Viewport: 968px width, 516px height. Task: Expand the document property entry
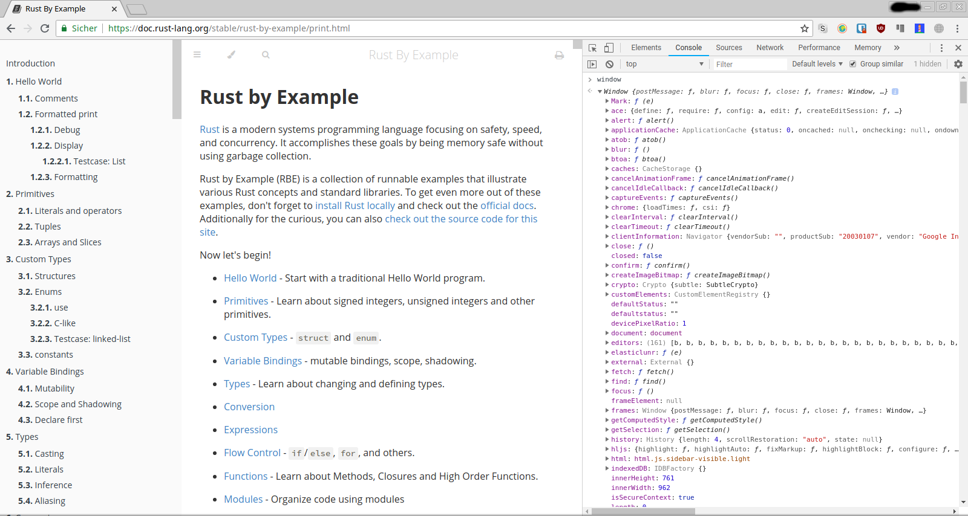point(607,333)
